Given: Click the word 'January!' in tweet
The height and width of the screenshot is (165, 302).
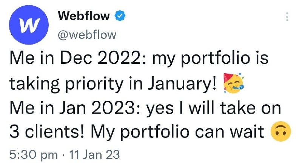Looking at the screenshot, I should (x=182, y=83).
